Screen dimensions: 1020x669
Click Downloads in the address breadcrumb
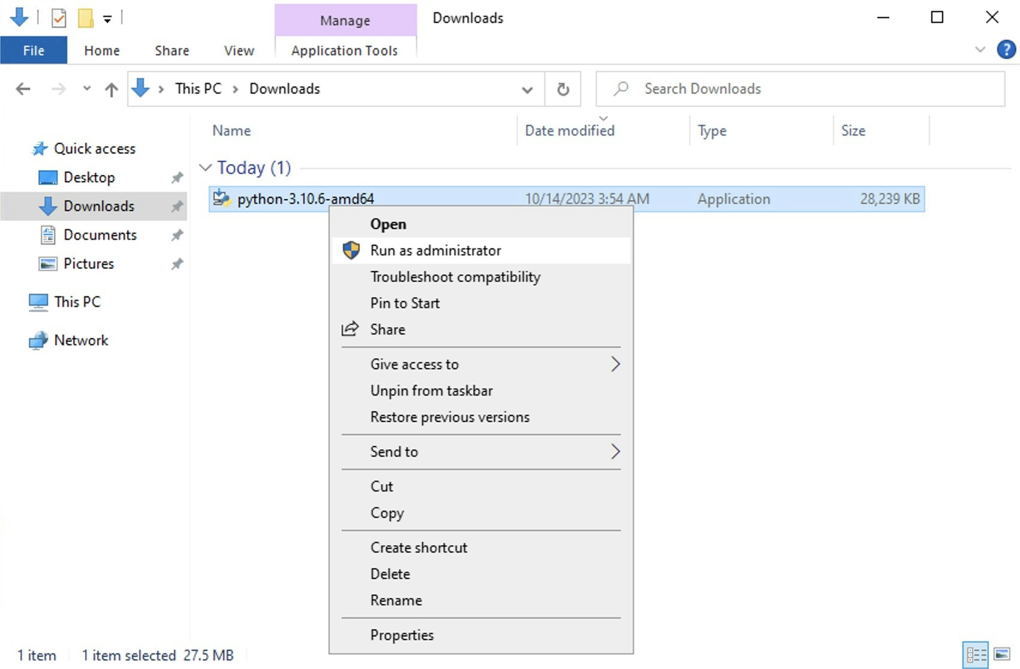pos(285,89)
